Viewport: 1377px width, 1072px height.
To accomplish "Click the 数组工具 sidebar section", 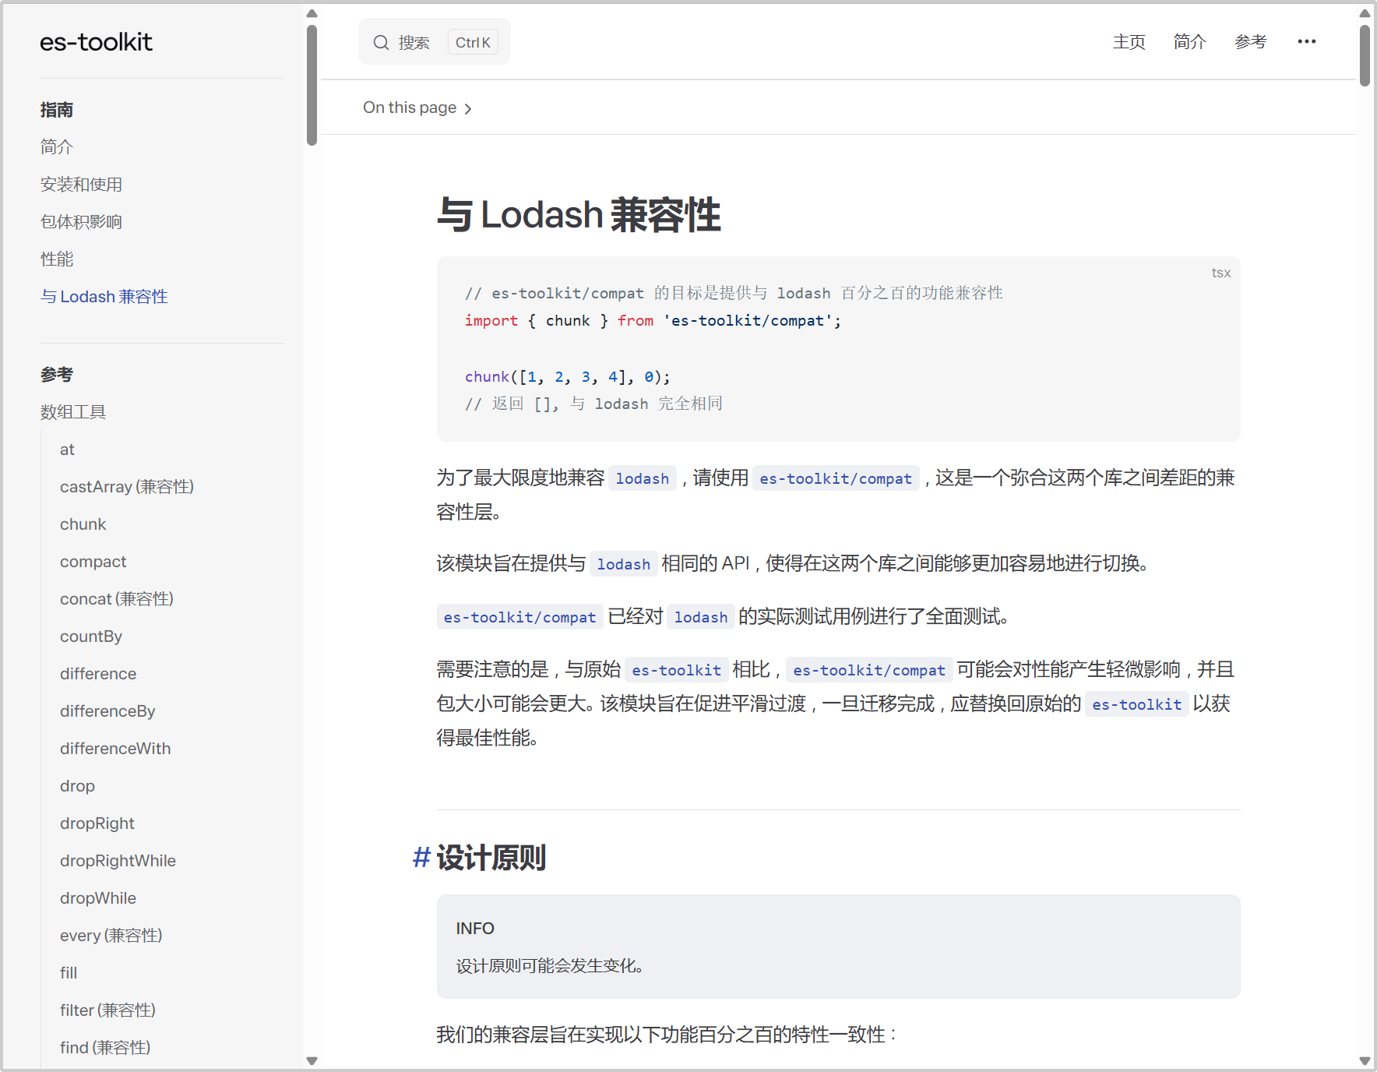I will click(73, 411).
